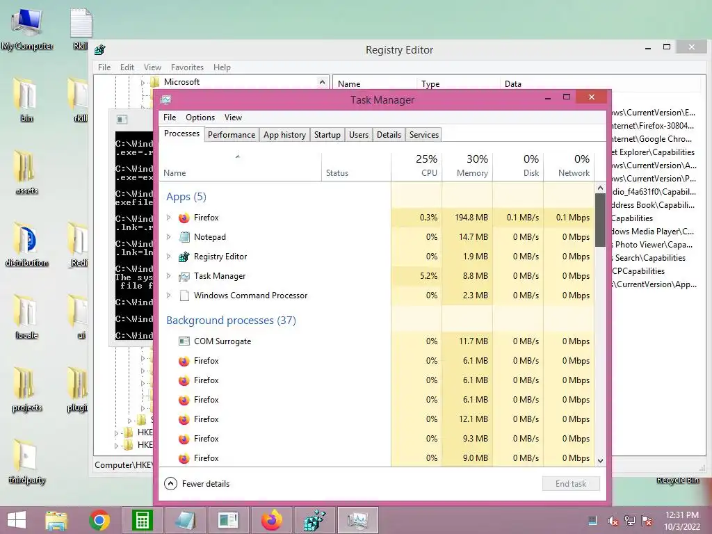712x534 pixels.
Task: Expand the Task Manager app entry
Action: tap(168, 276)
